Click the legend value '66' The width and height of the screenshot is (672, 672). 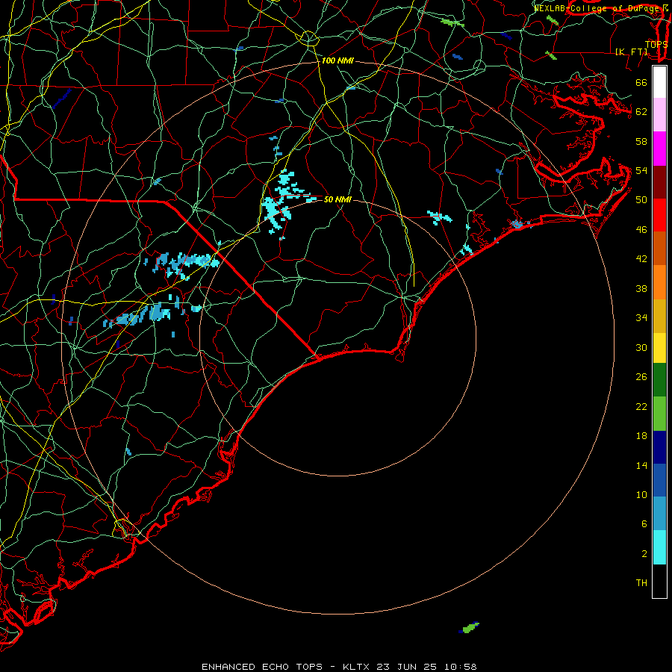[641, 83]
